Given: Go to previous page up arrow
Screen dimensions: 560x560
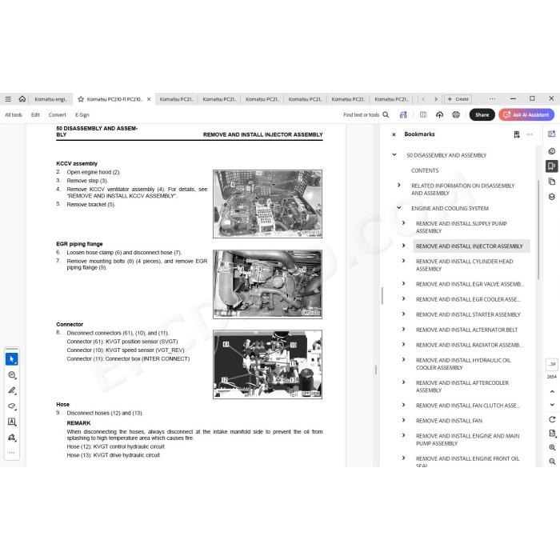Looking at the screenshot, I should click(x=552, y=392).
